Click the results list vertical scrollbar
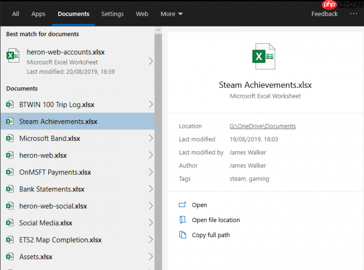This screenshot has width=364, height=270. click(158, 152)
